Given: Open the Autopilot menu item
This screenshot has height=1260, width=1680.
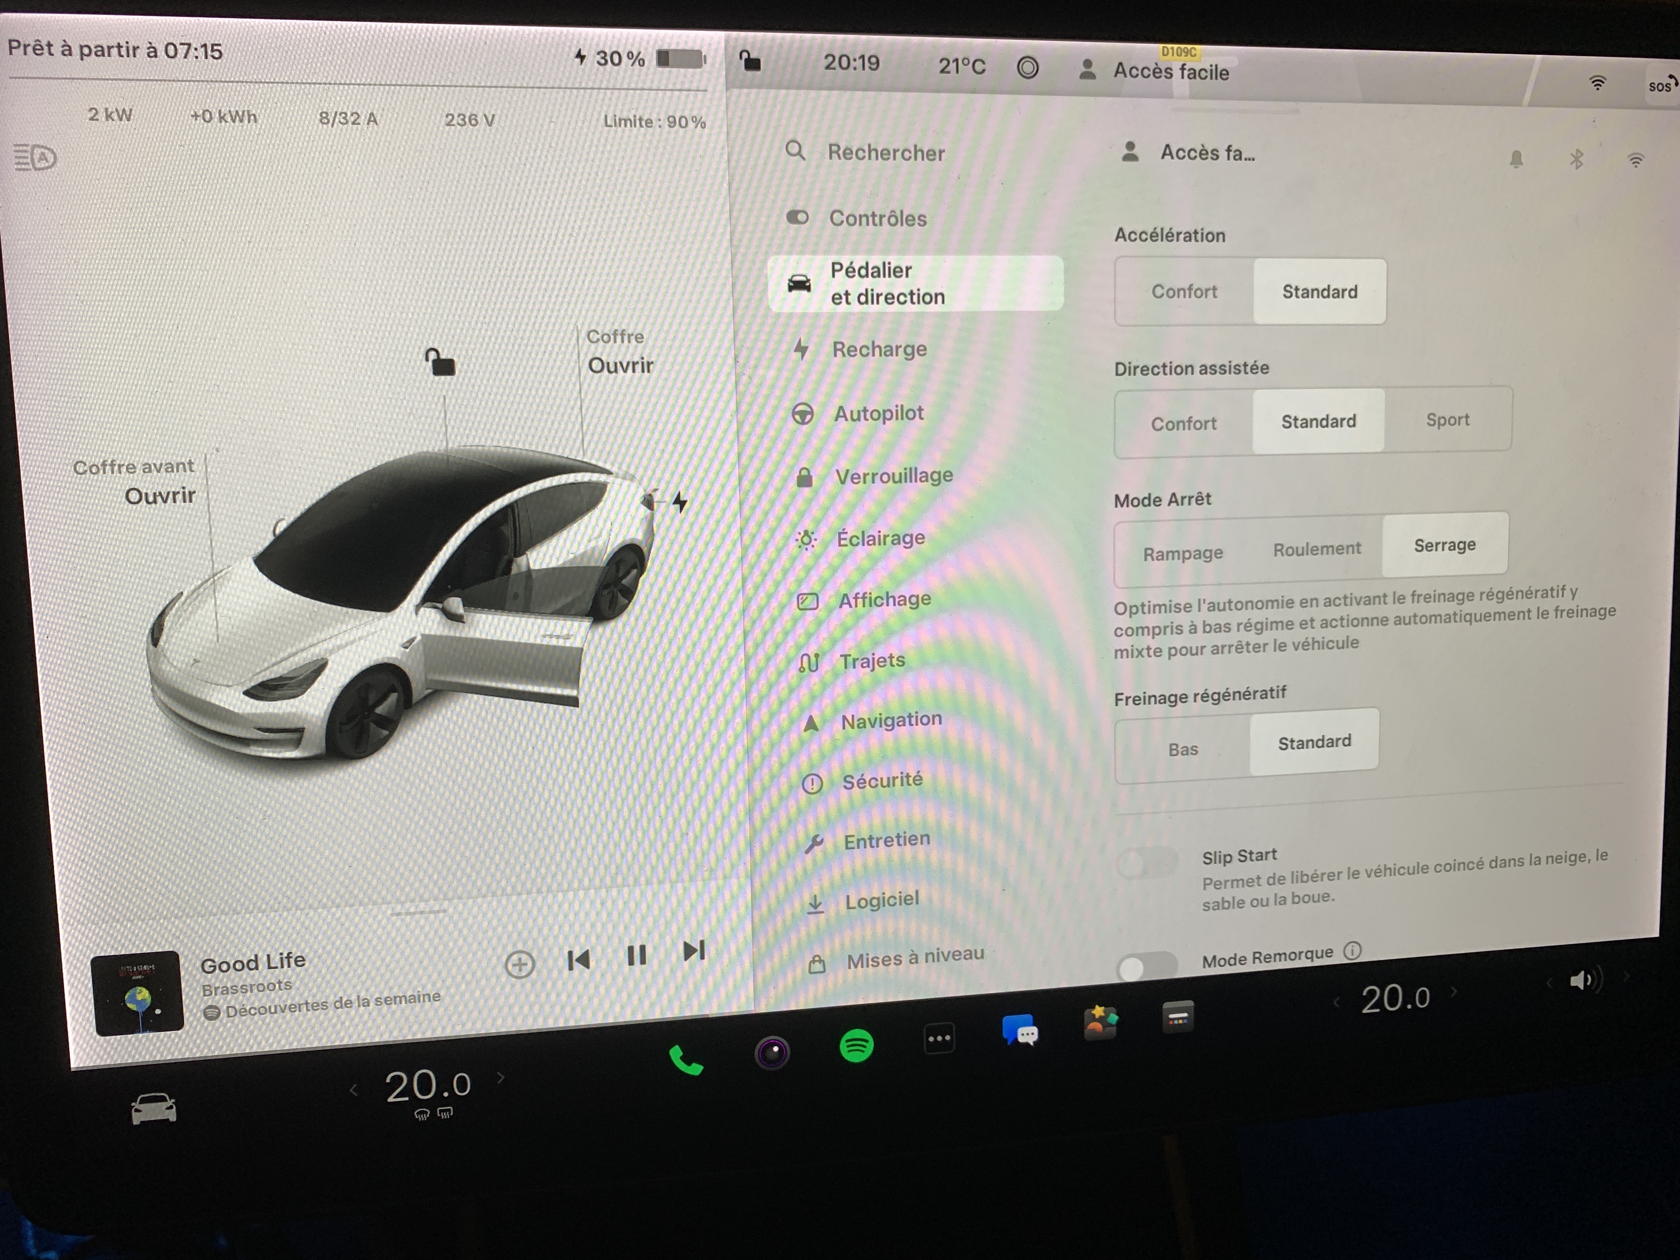Looking at the screenshot, I should click(879, 413).
